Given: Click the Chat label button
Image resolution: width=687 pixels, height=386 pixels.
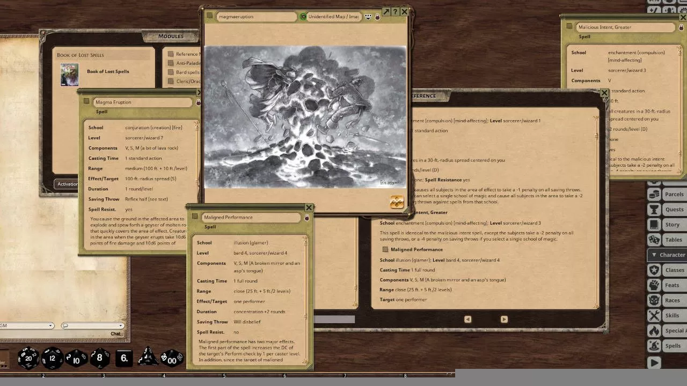Looking at the screenshot, I should click(x=116, y=333).
